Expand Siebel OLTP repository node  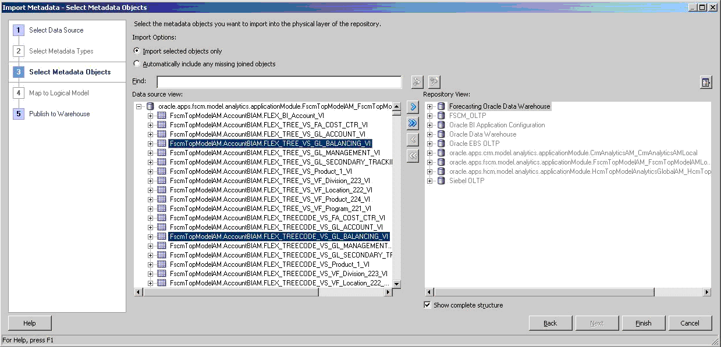[430, 181]
